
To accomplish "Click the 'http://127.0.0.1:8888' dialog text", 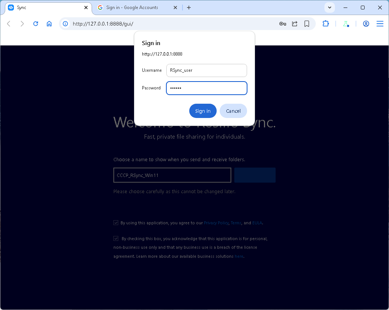I will tap(162, 54).
